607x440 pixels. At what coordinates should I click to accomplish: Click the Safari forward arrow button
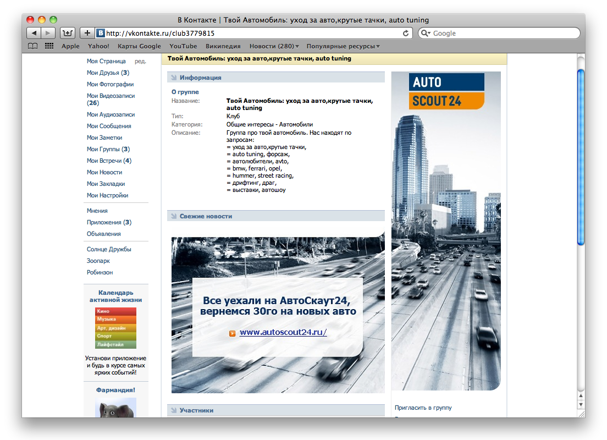[x=48, y=33]
